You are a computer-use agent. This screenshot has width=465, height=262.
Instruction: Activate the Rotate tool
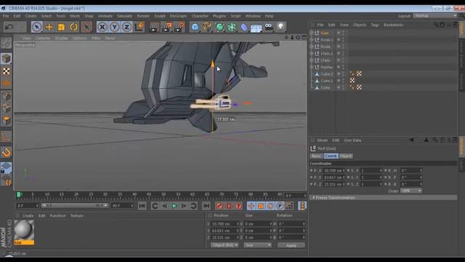73,27
